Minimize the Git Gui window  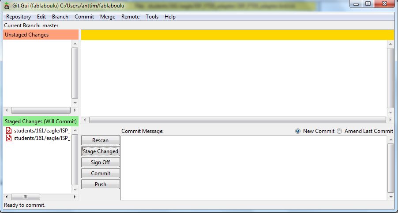point(356,4)
